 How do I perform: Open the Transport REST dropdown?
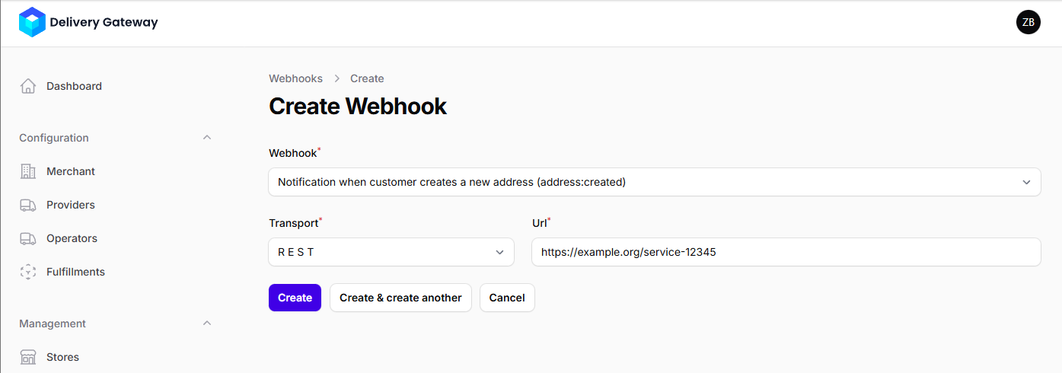391,252
